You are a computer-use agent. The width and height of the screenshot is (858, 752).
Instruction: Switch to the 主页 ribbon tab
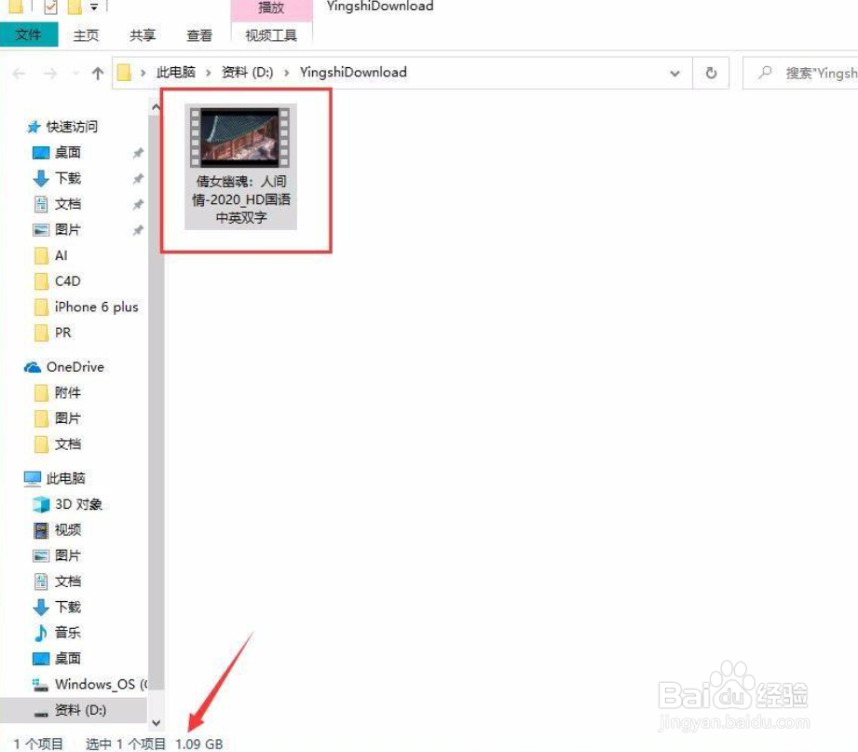click(x=86, y=35)
